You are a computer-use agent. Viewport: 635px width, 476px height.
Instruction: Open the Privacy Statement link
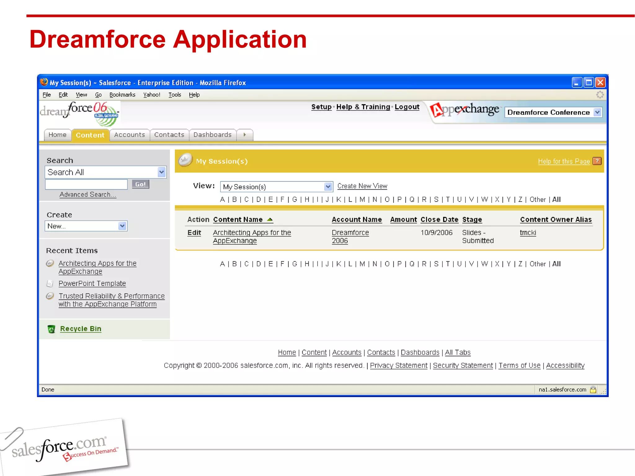pyautogui.click(x=398, y=365)
